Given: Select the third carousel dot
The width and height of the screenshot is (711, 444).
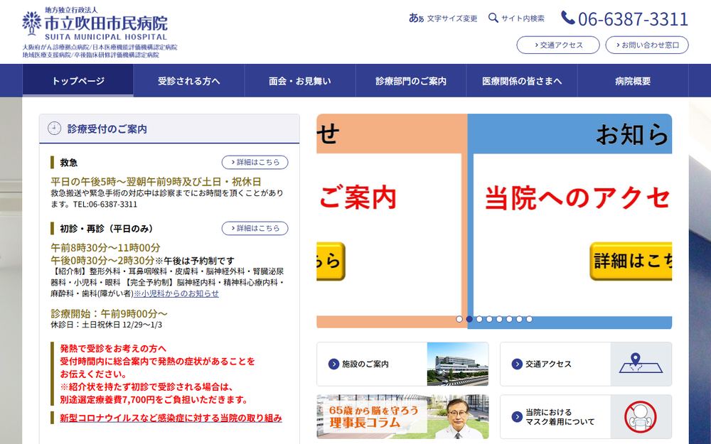Looking at the screenshot, I should (x=479, y=319).
